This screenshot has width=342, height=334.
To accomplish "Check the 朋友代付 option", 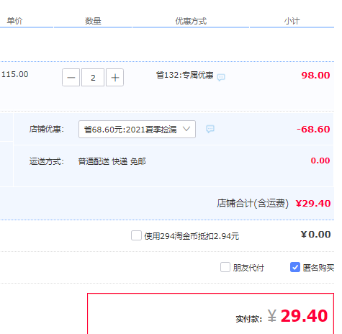I will [225, 267].
